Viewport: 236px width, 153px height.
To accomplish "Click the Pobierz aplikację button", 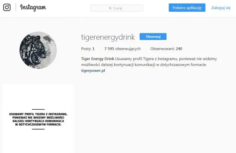I will (x=187, y=8).
